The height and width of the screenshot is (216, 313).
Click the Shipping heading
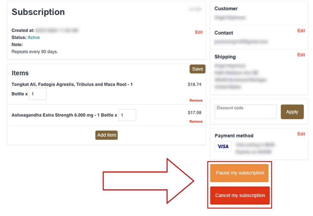point(225,57)
